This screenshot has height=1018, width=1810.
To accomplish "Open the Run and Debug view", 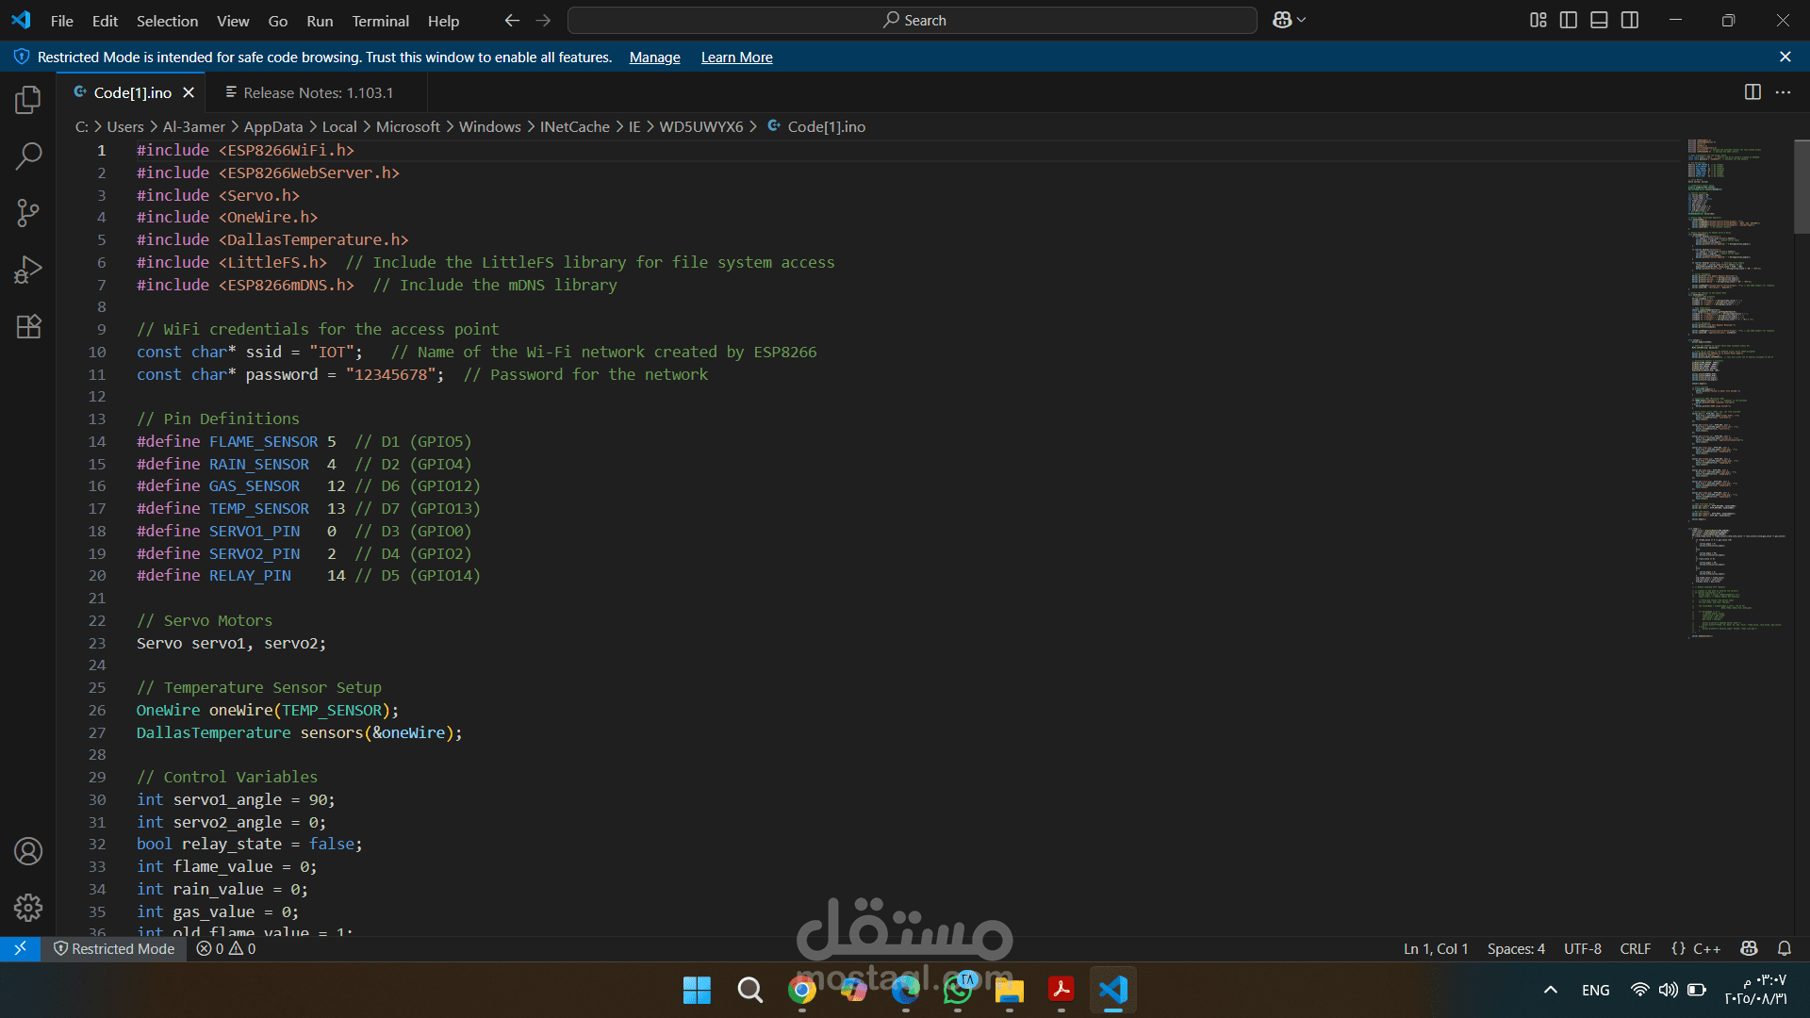I will [28, 271].
